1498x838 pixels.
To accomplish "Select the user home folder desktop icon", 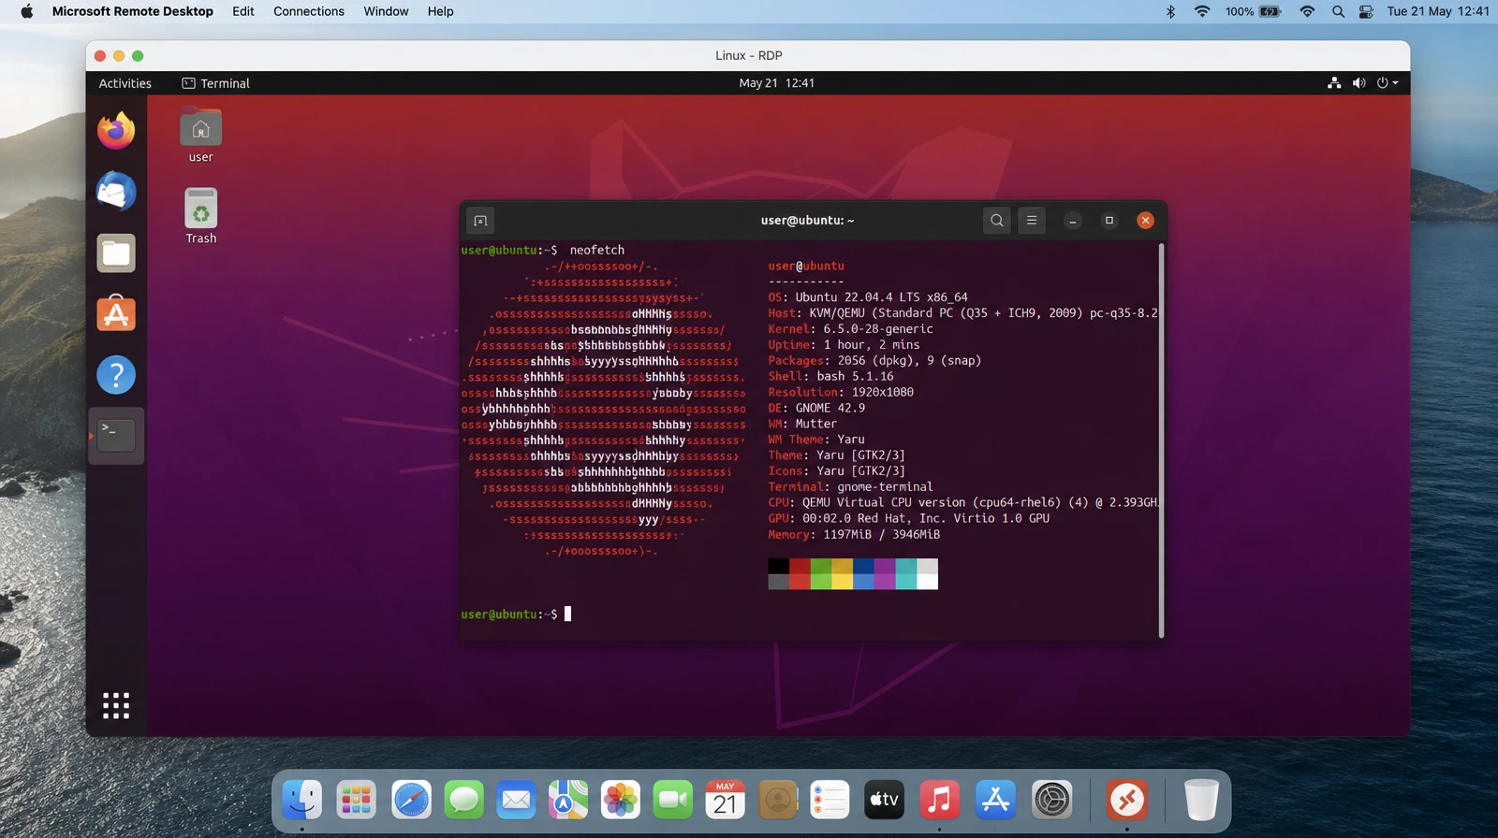I will point(200,137).
